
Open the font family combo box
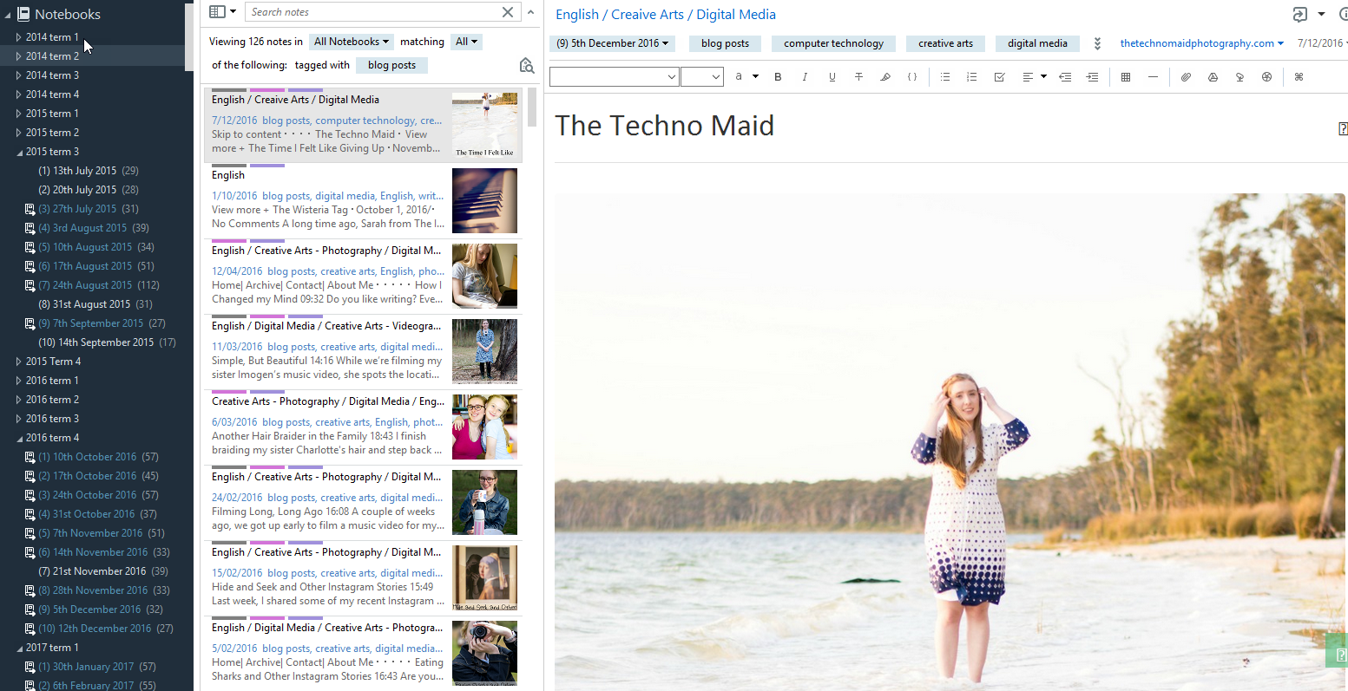click(x=614, y=77)
